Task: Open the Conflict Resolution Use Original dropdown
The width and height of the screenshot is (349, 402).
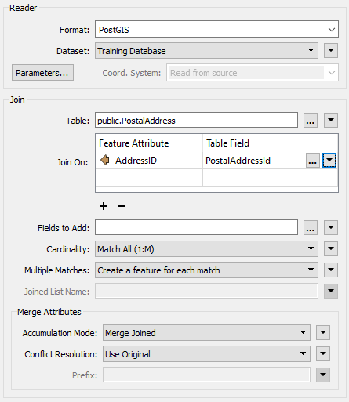Action: point(206,354)
